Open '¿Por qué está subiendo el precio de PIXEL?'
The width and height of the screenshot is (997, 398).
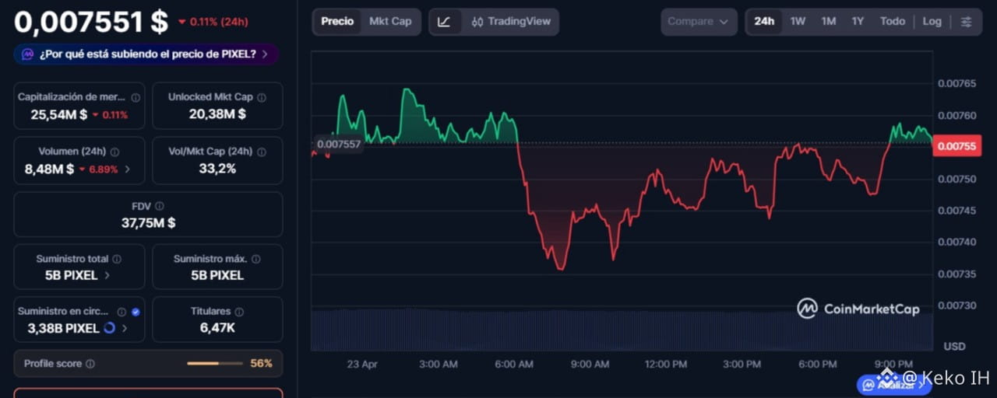pos(146,54)
